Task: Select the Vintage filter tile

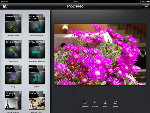Action: (x=37, y=100)
